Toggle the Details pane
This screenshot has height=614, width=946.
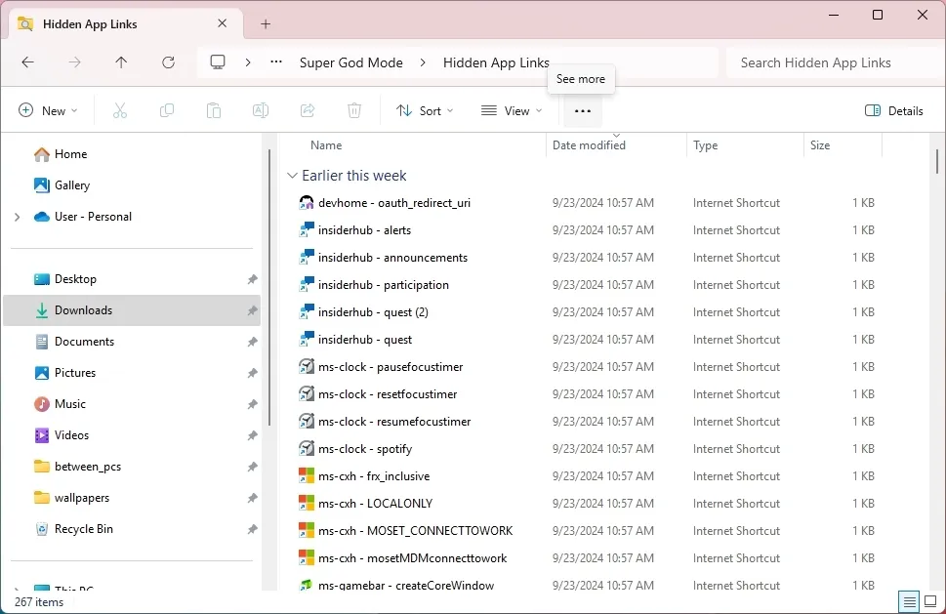[x=892, y=110]
